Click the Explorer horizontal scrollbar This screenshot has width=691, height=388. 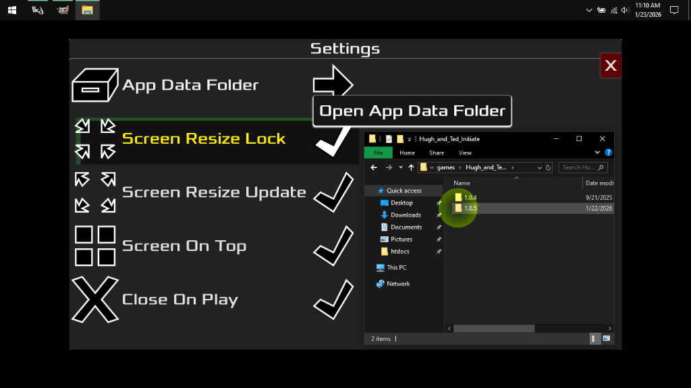click(494, 329)
